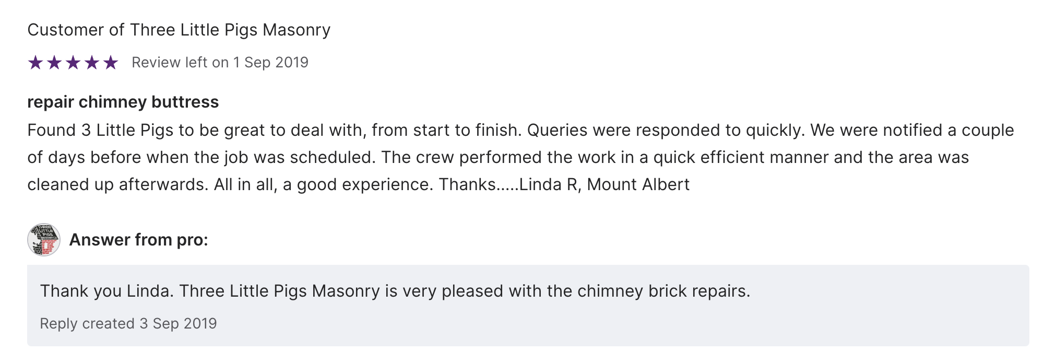Viewport: 1044px width, 351px height.
Task: Click the 'Customer of Three Little Pigs Masonry' heading
Action: click(x=179, y=30)
